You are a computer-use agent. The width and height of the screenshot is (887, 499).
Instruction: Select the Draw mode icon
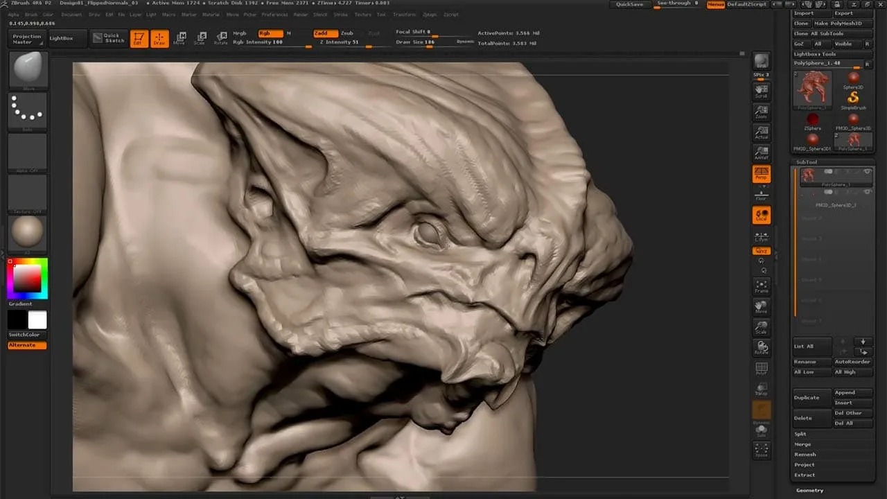(159, 39)
